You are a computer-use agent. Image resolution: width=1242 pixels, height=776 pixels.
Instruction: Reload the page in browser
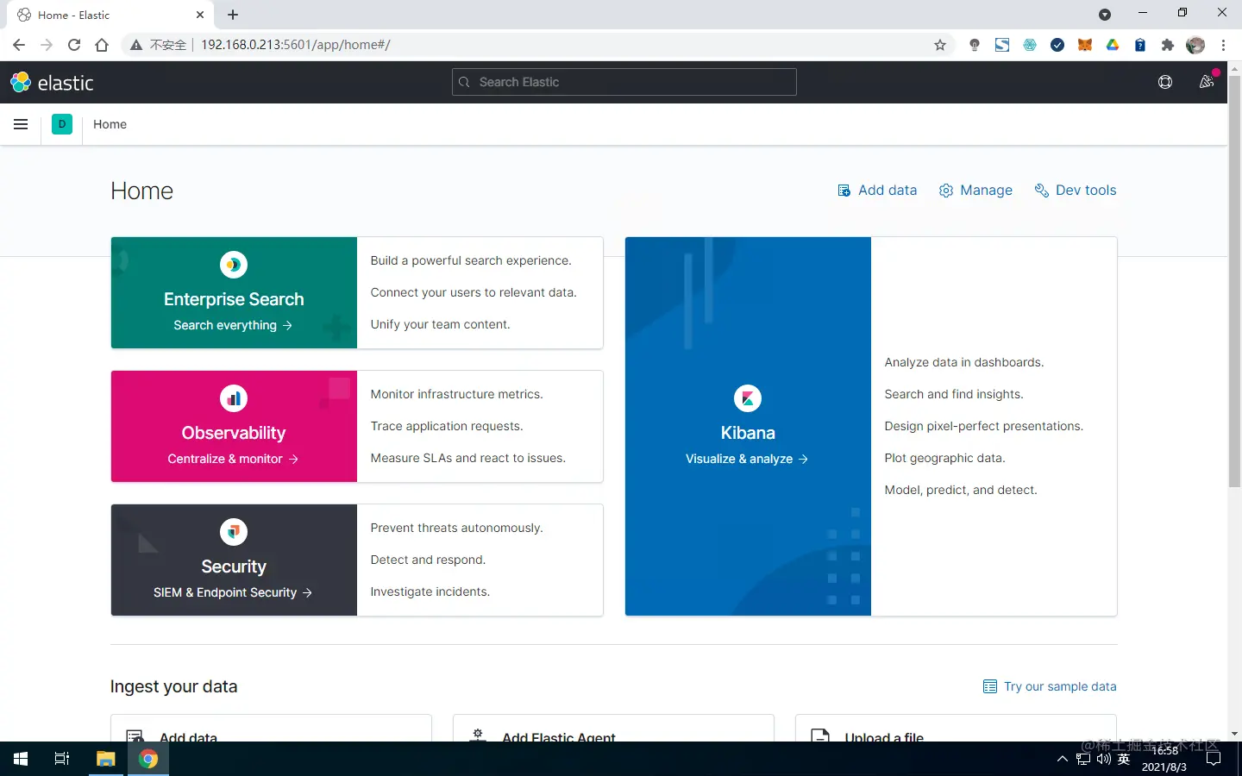click(74, 45)
